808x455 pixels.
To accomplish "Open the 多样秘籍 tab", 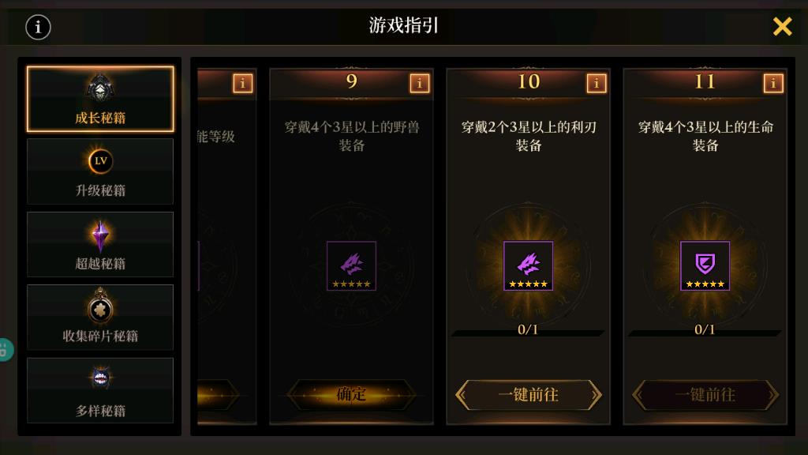I will 100,390.
